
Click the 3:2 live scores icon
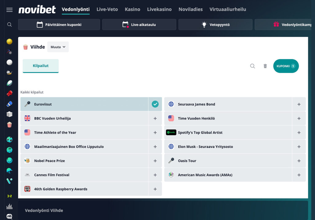click(10, 196)
